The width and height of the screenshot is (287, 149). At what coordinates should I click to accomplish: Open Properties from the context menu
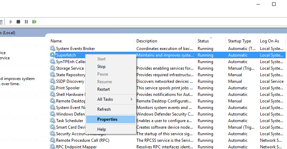click(x=111, y=119)
